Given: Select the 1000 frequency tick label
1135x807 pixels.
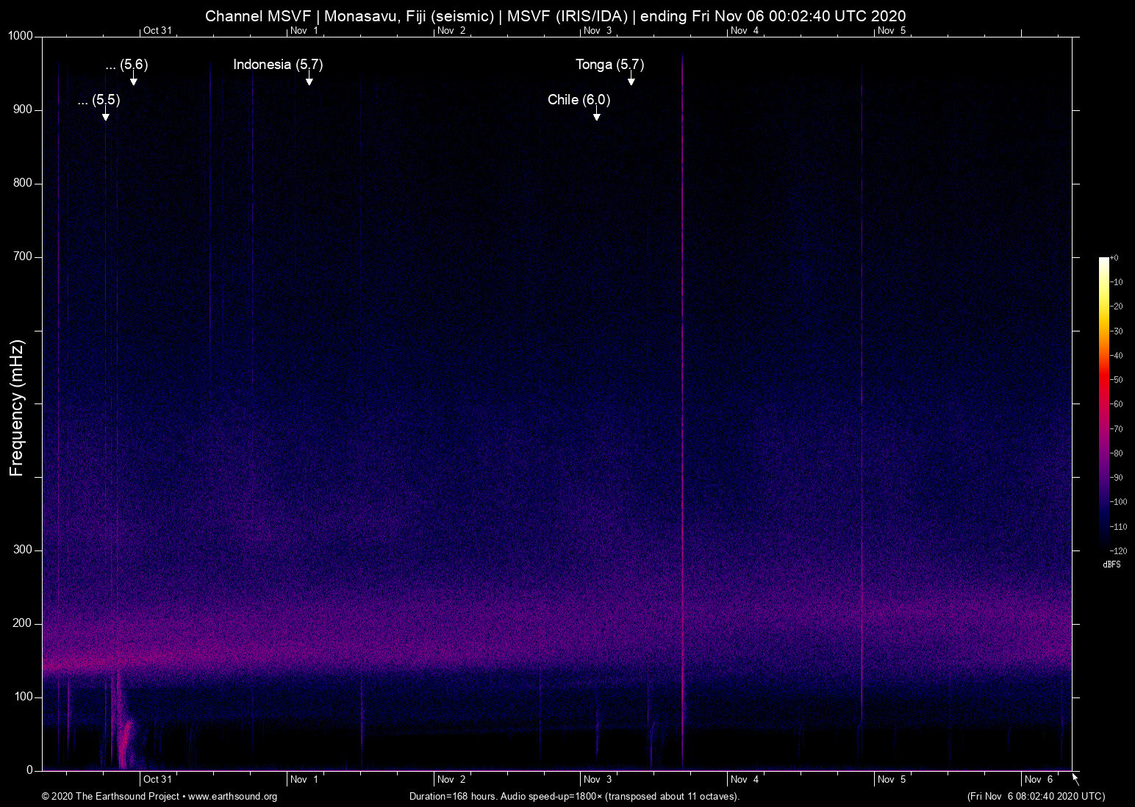Looking at the screenshot, I should tap(20, 35).
